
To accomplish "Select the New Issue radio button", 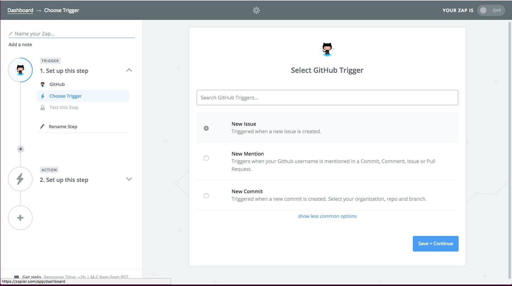I will [206, 128].
